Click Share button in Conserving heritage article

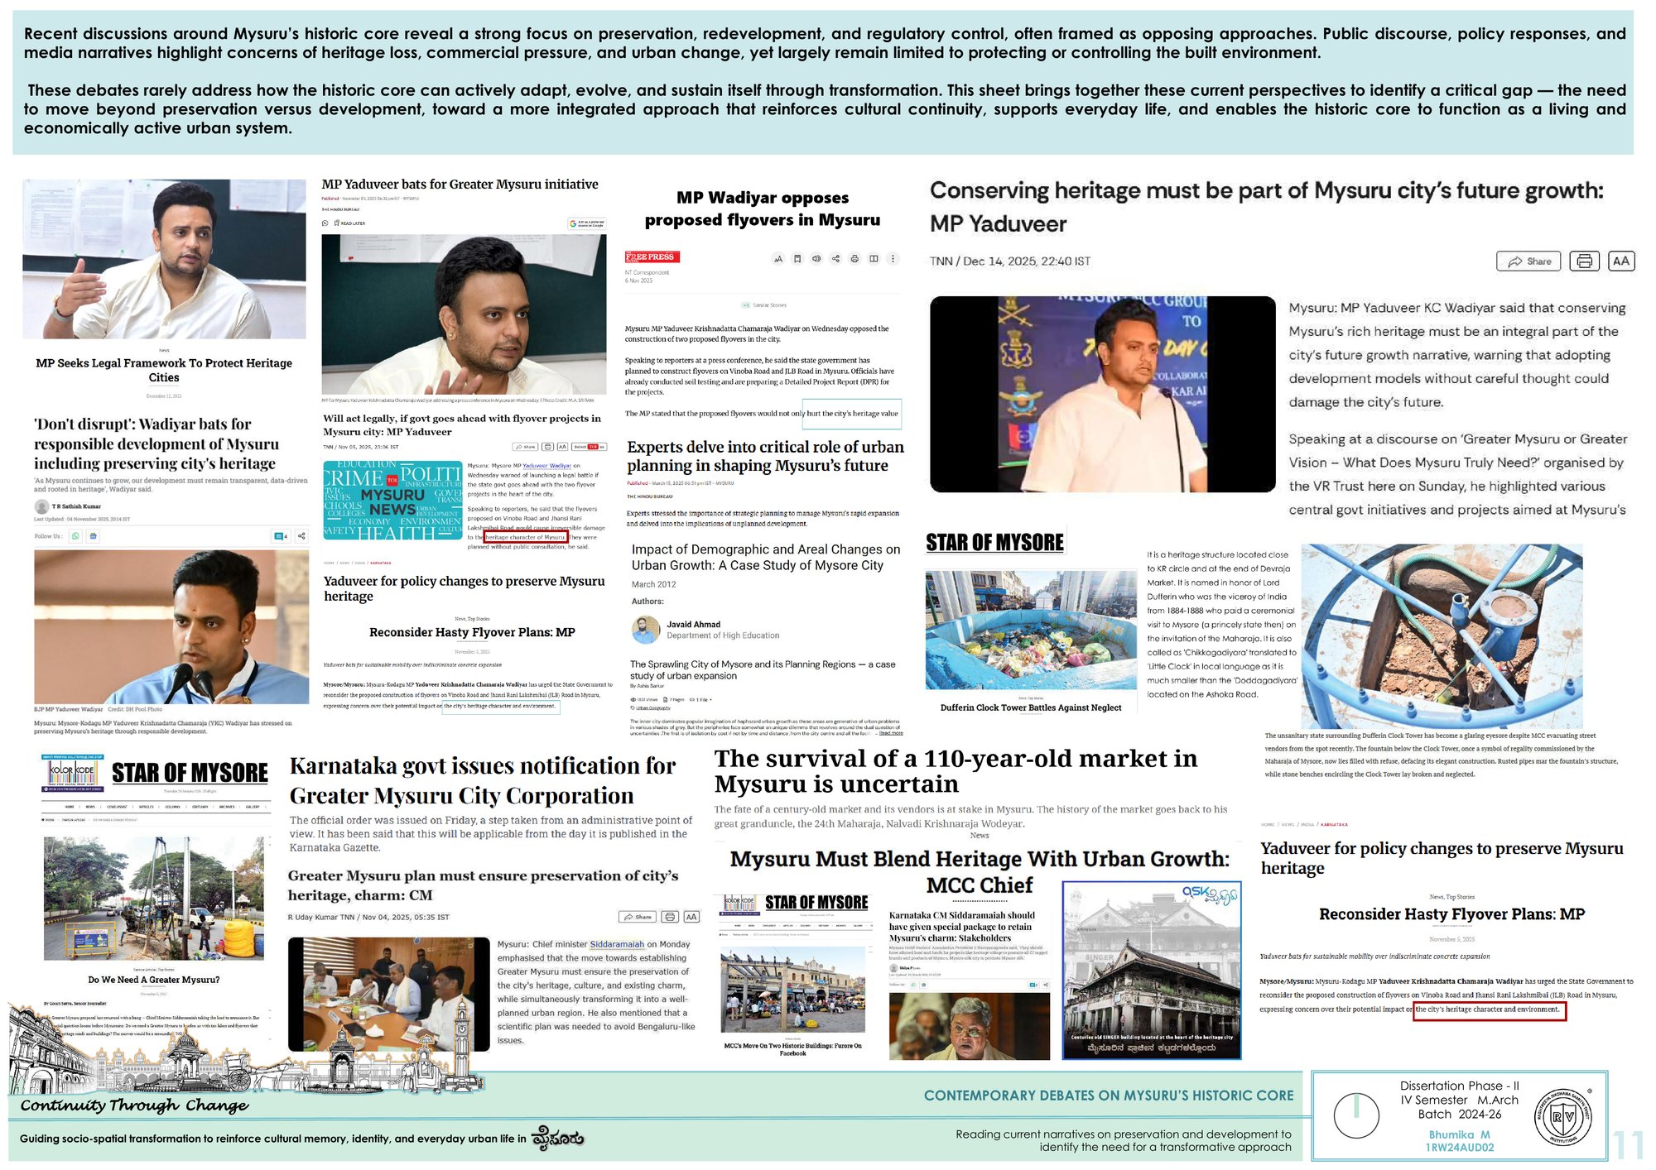pyautogui.click(x=1528, y=261)
